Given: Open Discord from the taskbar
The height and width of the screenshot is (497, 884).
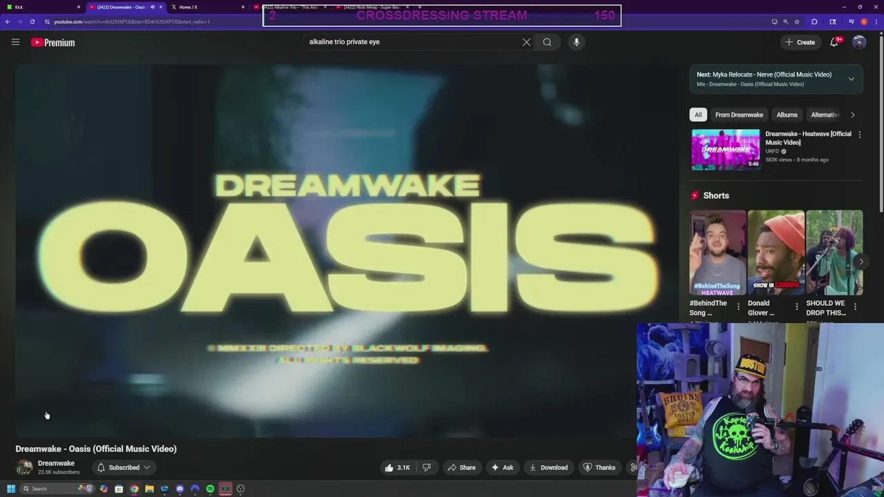Looking at the screenshot, I should (180, 489).
